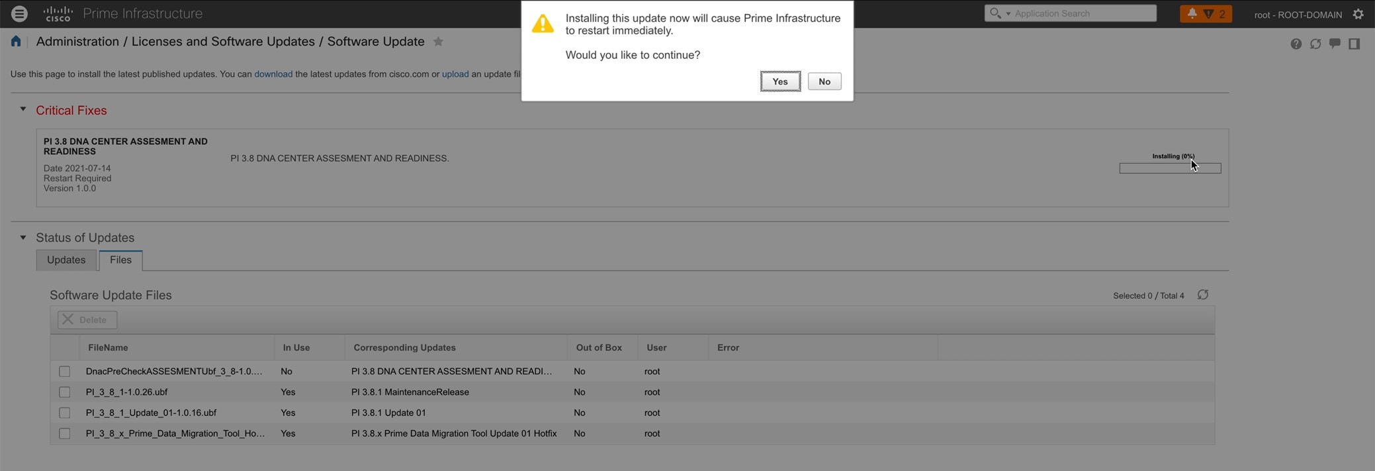Refresh the page with the header refresh icon
Screen dimensions: 1375x471
(1315, 44)
